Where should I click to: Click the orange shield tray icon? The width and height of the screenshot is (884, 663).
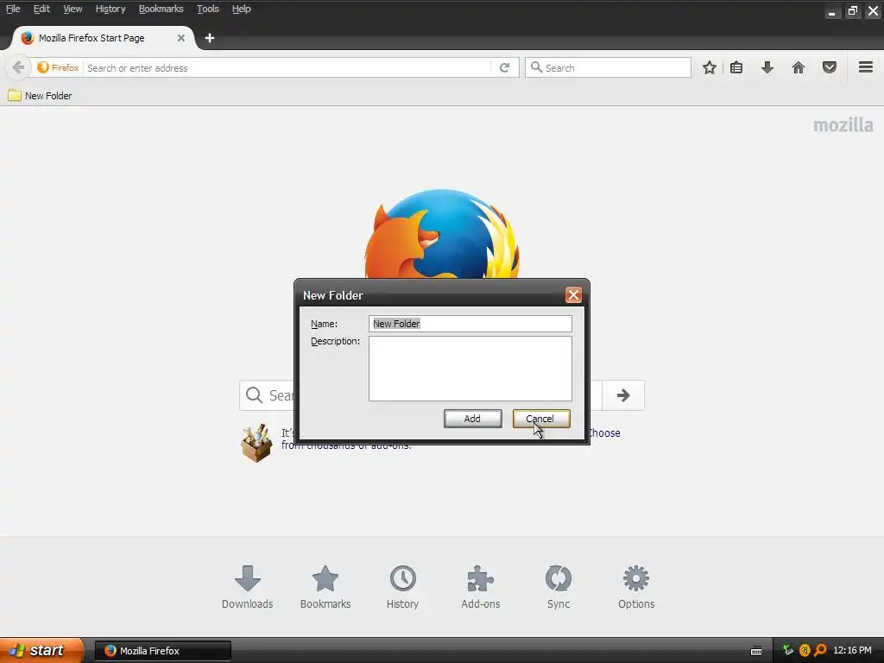tap(805, 651)
